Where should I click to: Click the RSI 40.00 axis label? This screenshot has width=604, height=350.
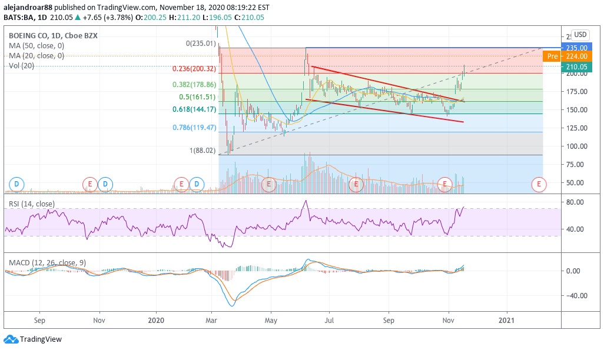[575, 229]
